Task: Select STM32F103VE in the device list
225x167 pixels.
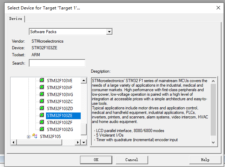Action: [60, 81]
